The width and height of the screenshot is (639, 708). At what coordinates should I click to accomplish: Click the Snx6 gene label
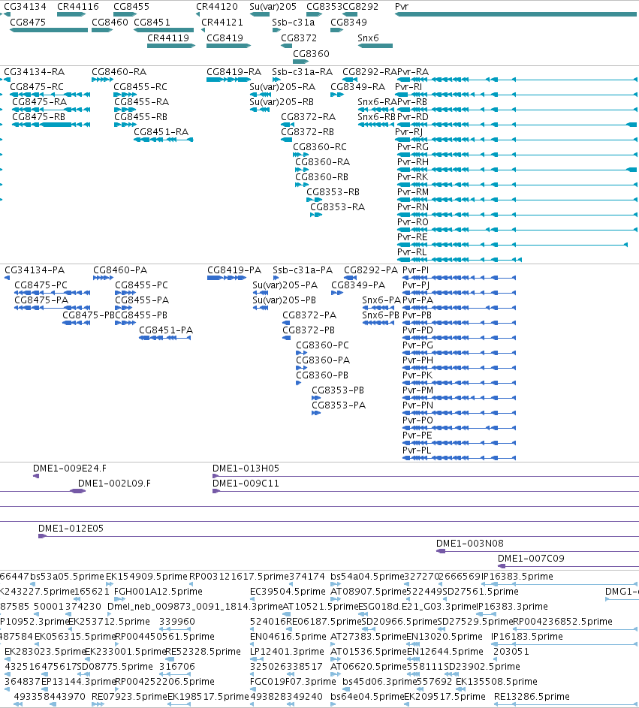(368, 38)
